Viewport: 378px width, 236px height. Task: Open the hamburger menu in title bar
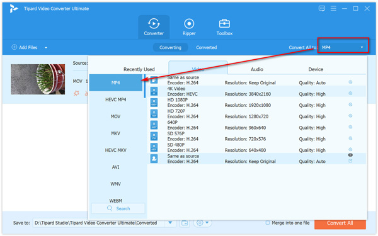click(x=333, y=9)
